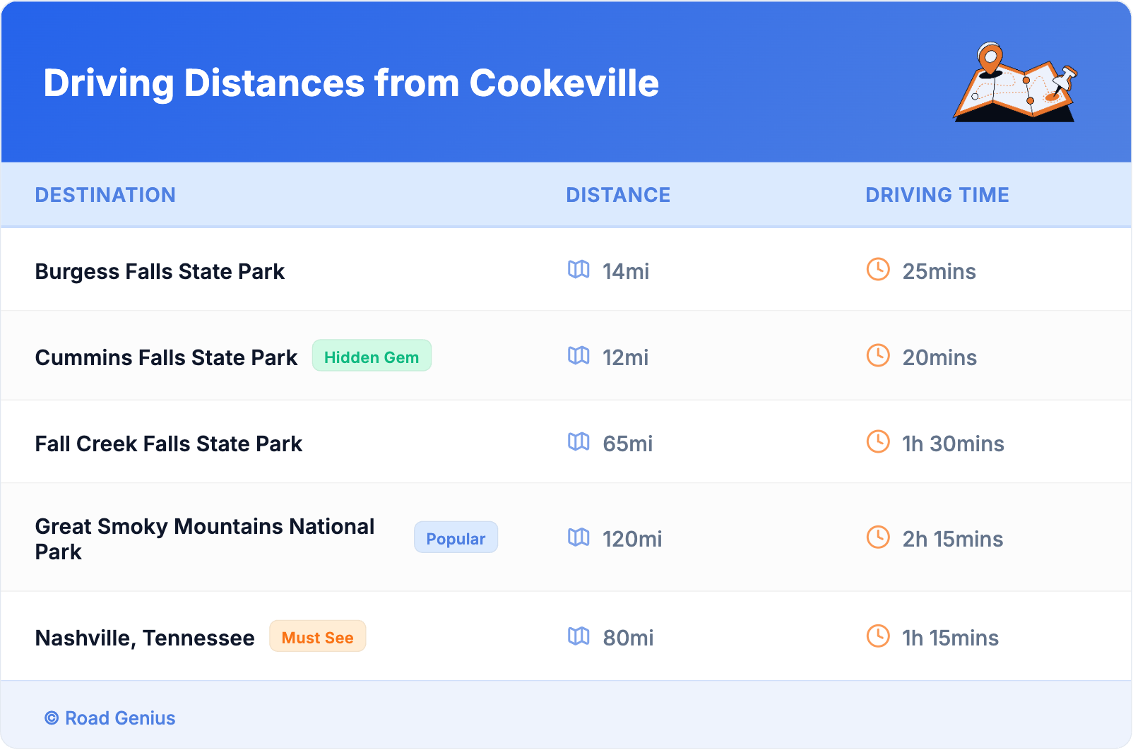This screenshot has width=1133, height=750.
Task: Click the clock icon beside 1h 30mins
Action: [878, 441]
